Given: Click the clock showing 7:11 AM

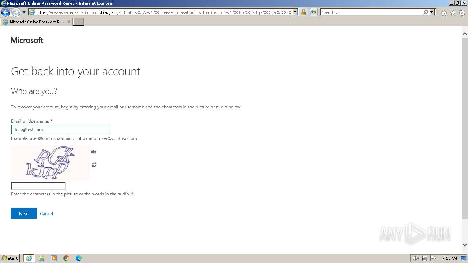Looking at the screenshot, I should pyautogui.click(x=449, y=258).
